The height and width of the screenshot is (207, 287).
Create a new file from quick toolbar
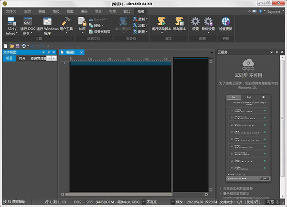click(x=6, y=46)
